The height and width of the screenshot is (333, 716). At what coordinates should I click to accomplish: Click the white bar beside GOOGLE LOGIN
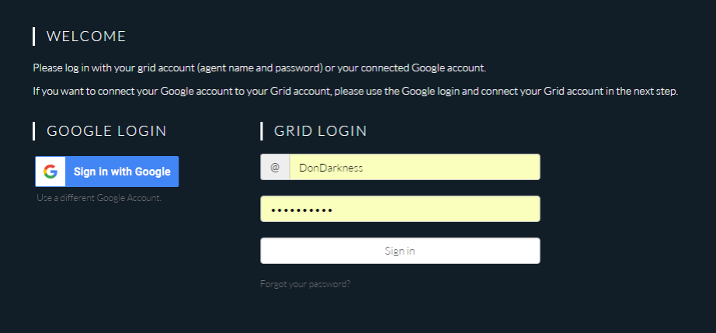click(x=34, y=131)
